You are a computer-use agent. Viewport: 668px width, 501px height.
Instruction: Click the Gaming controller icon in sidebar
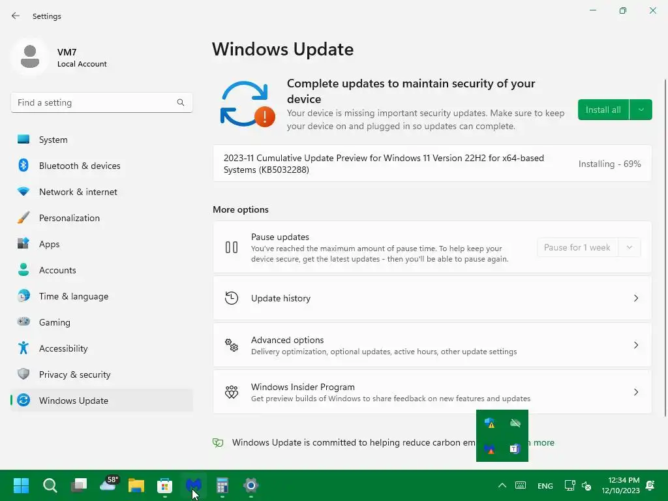[23, 322]
